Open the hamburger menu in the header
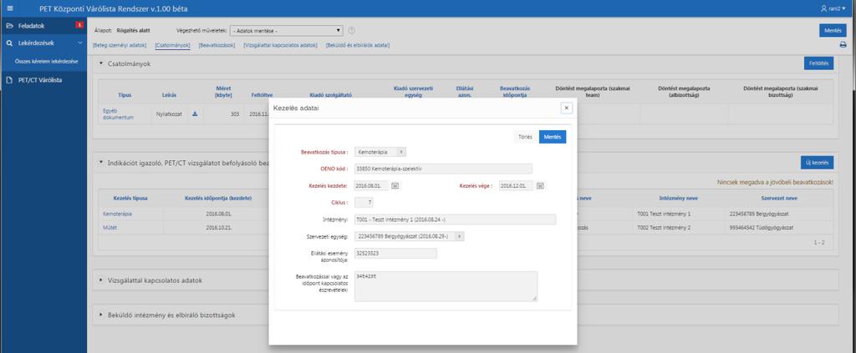Image resolution: width=856 pixels, height=353 pixels. 10,8
